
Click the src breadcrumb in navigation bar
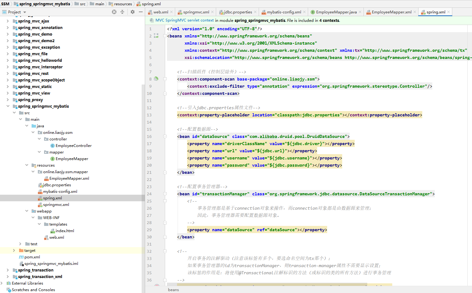[x=80, y=4]
